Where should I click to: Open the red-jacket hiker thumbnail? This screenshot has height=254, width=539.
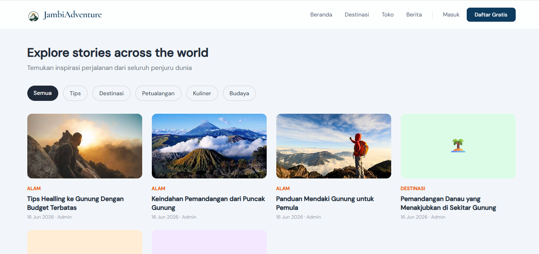tap(334, 146)
